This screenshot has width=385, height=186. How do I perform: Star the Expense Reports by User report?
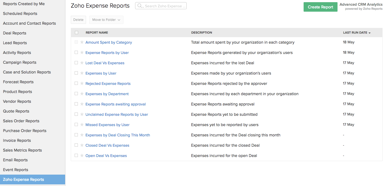81,53
